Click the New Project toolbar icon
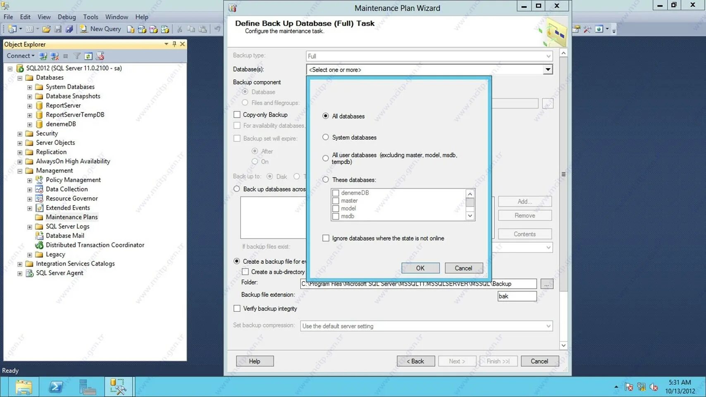The image size is (706, 397). pos(12,29)
